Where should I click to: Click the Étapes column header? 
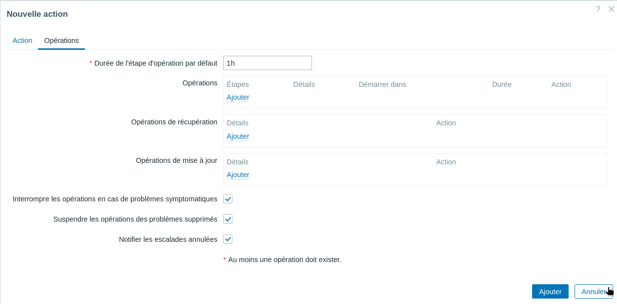point(237,84)
